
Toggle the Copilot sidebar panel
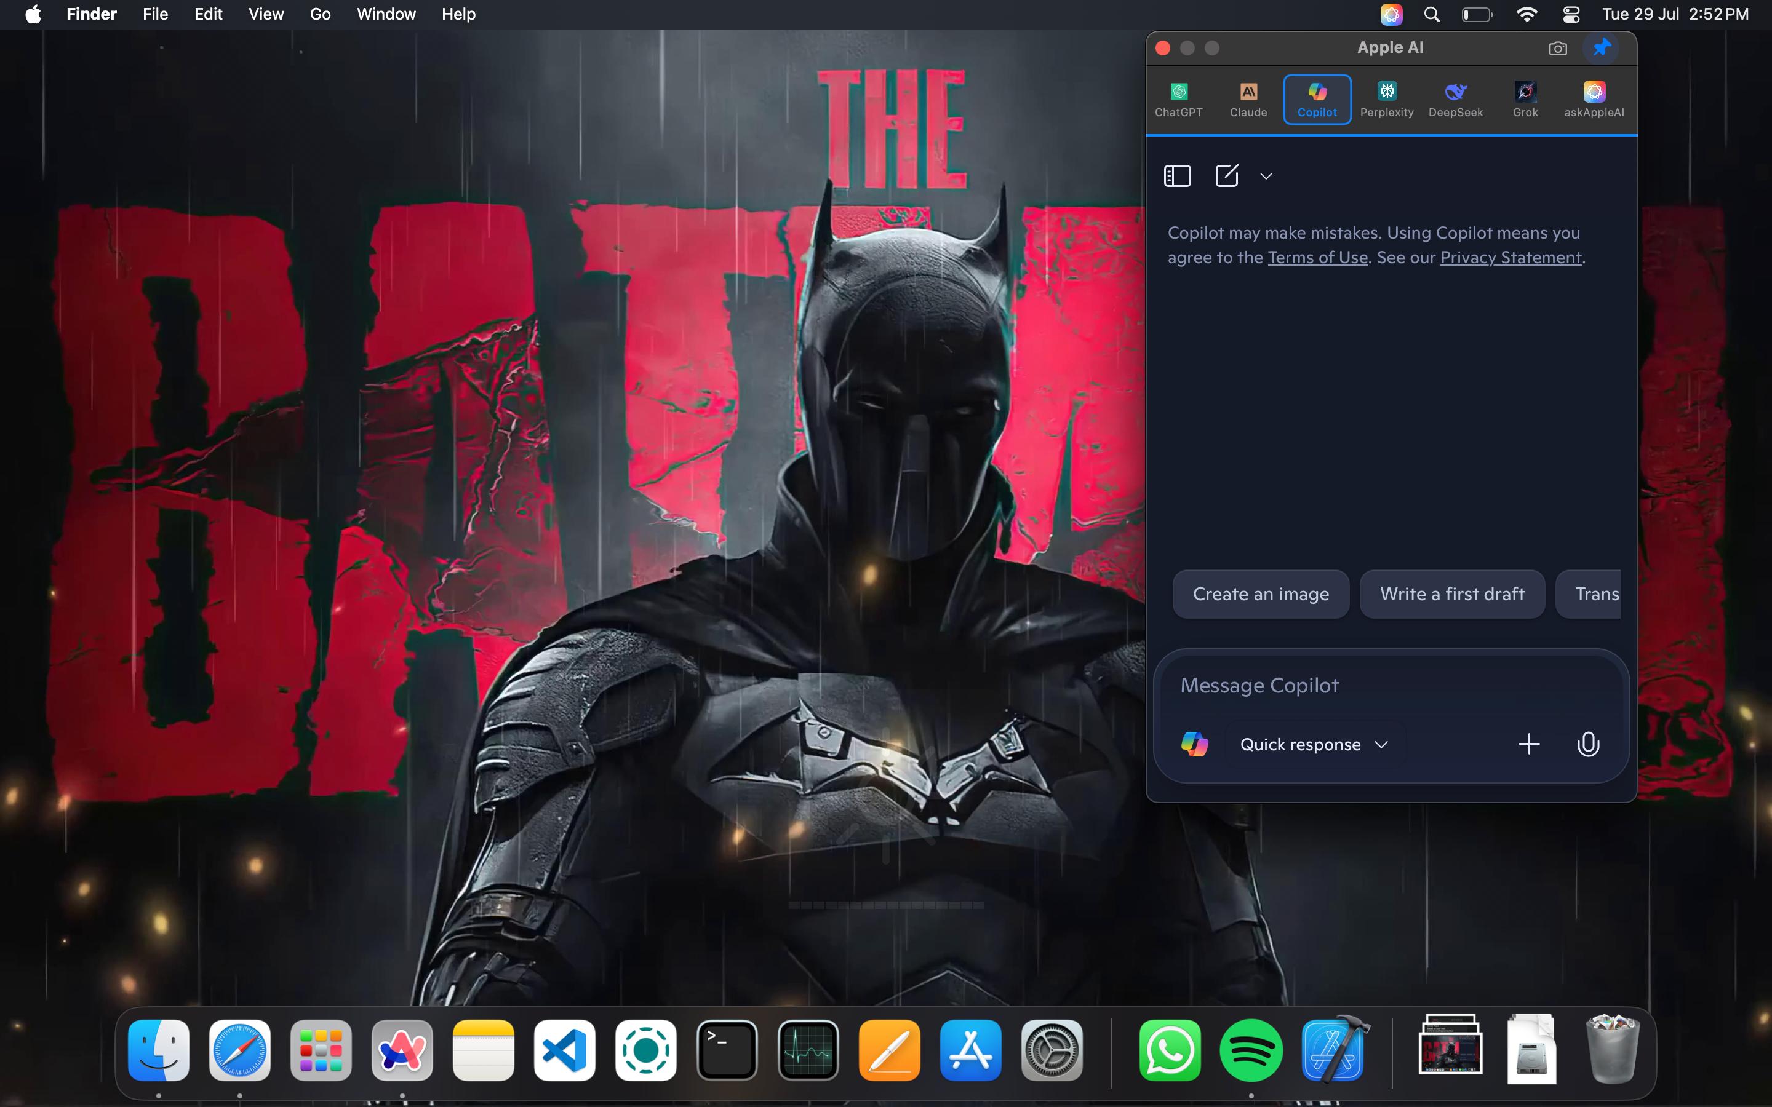coord(1178,176)
